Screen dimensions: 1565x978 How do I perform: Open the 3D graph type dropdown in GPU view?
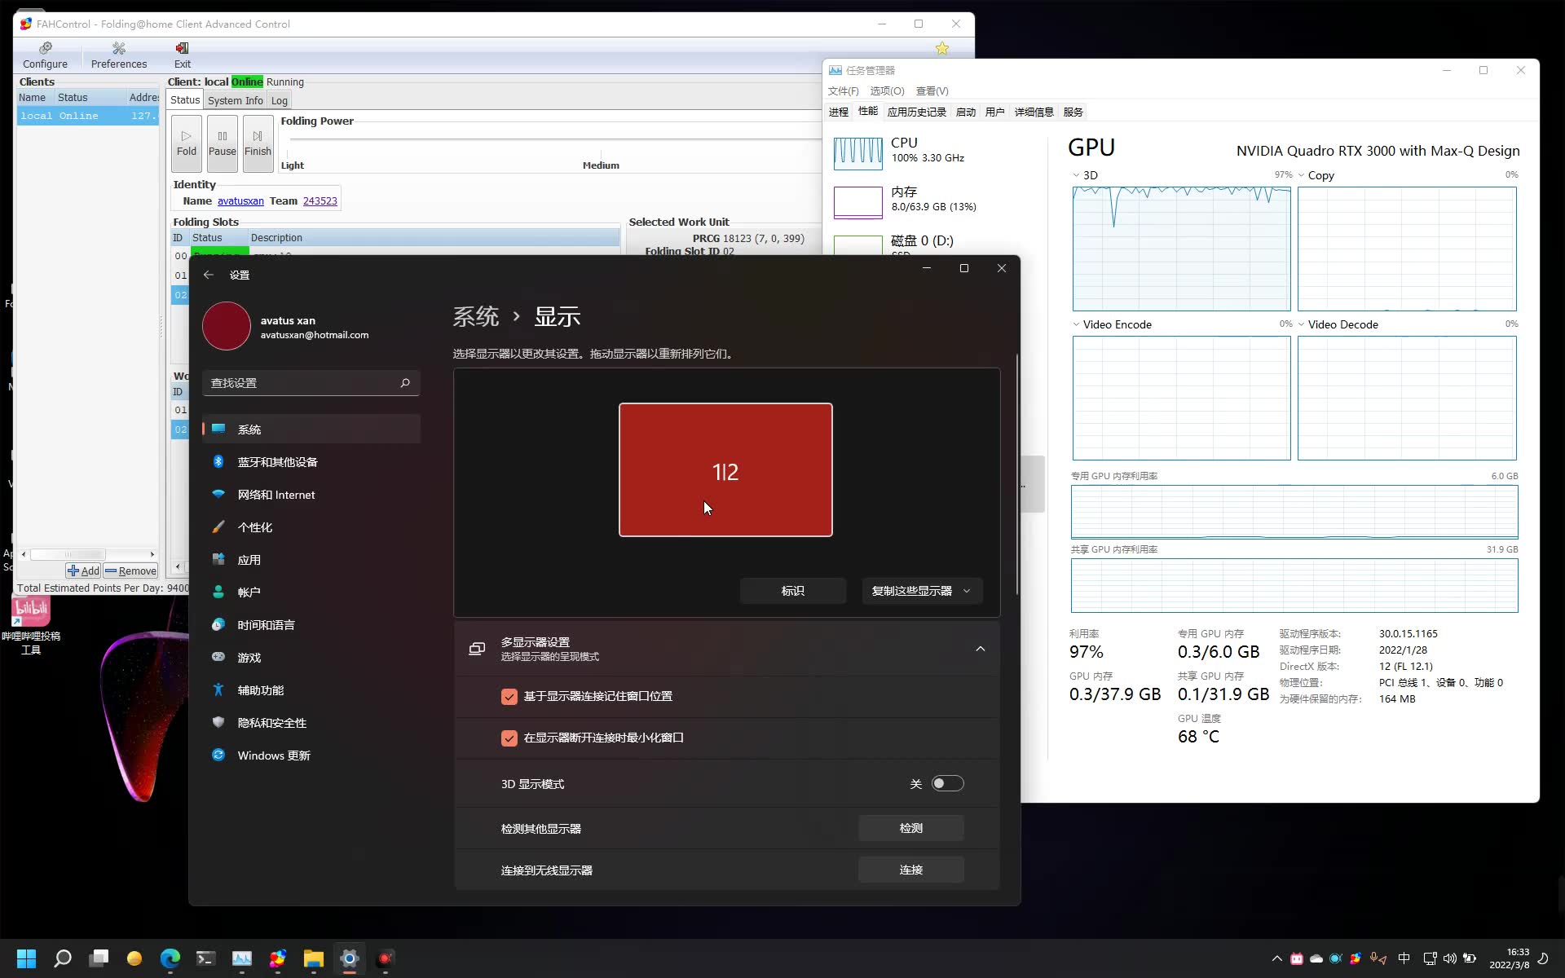1078,174
